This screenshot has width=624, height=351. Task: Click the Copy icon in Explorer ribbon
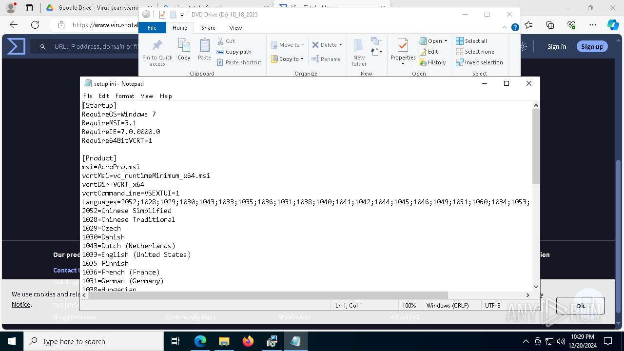(x=184, y=50)
